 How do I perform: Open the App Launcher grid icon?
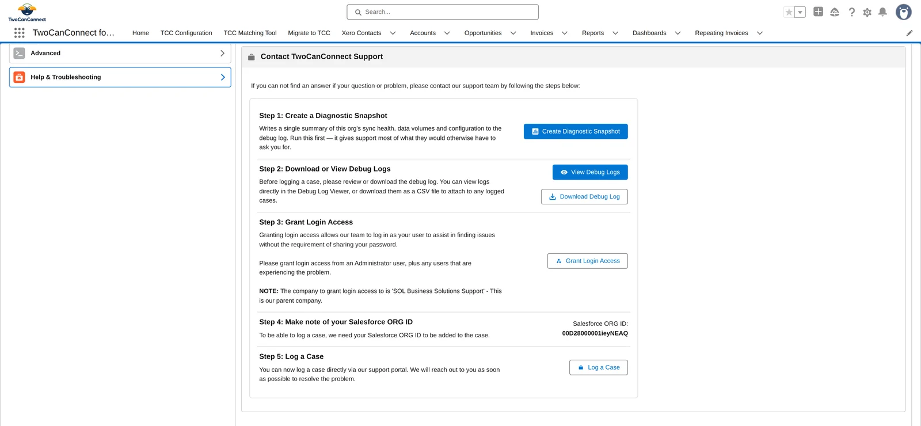click(19, 33)
